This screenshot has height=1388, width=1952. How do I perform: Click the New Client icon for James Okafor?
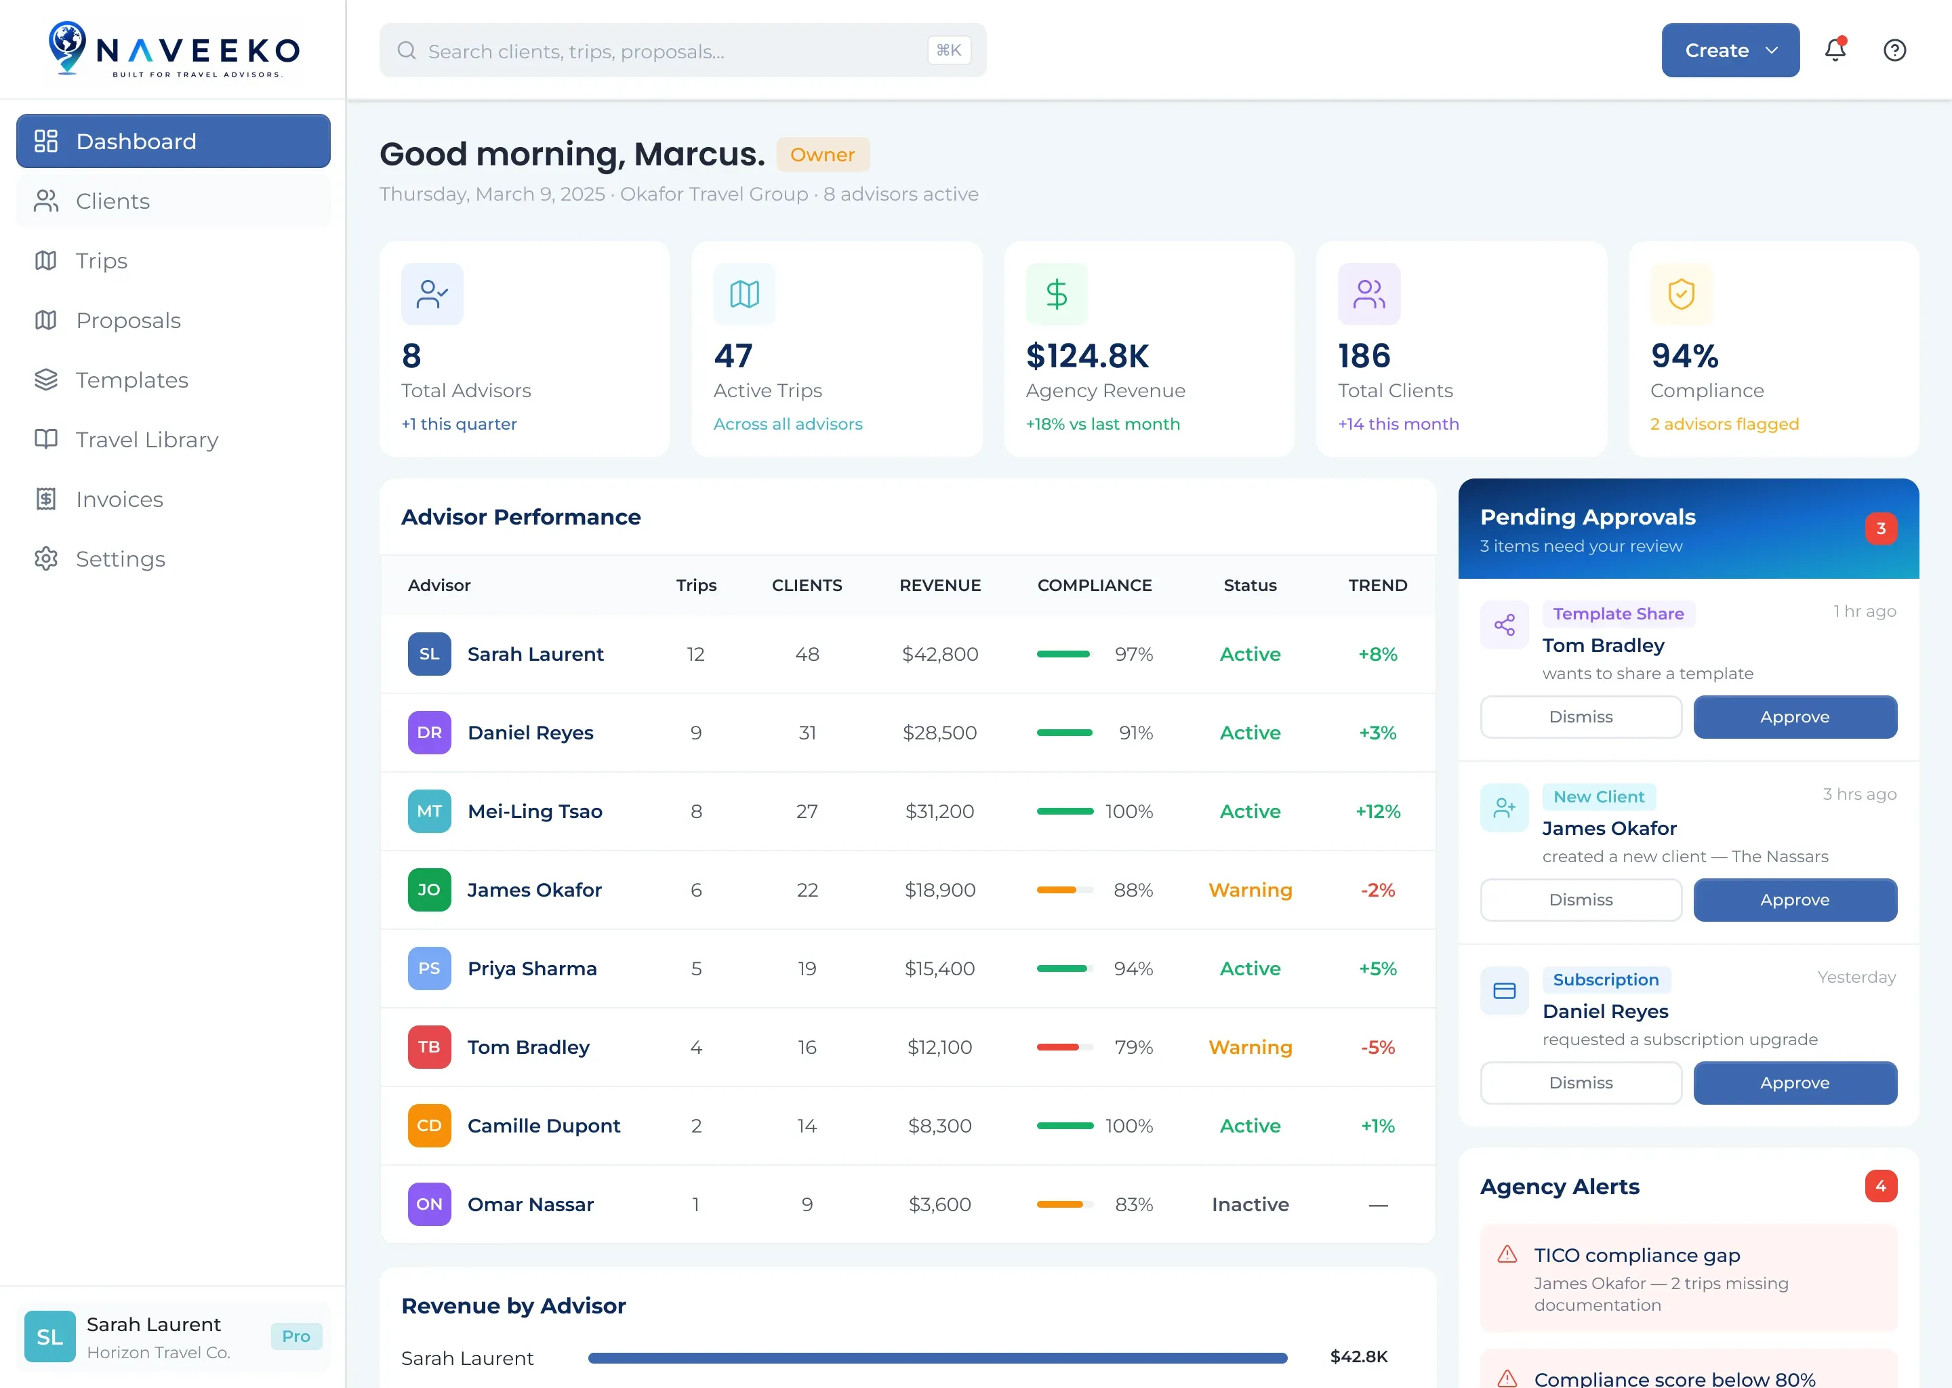tap(1504, 808)
